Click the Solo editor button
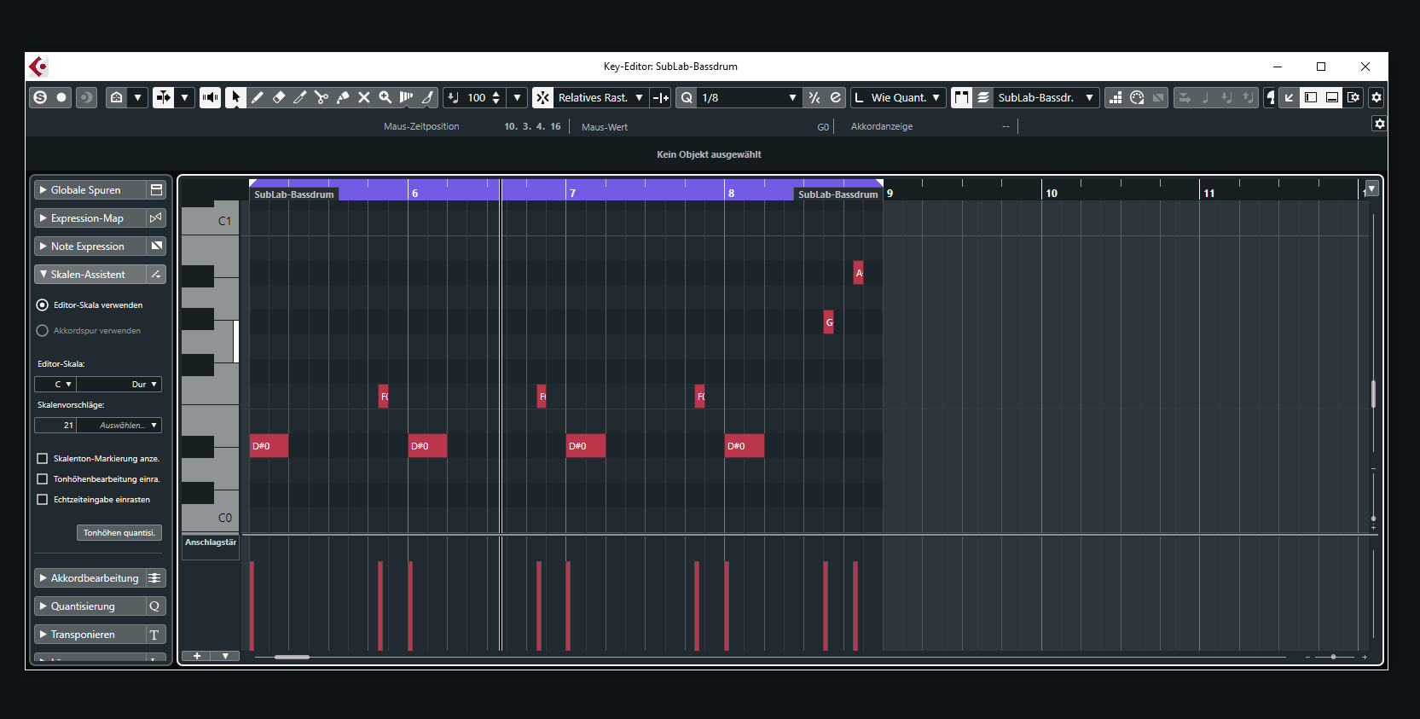1420x719 pixels. pos(40,97)
